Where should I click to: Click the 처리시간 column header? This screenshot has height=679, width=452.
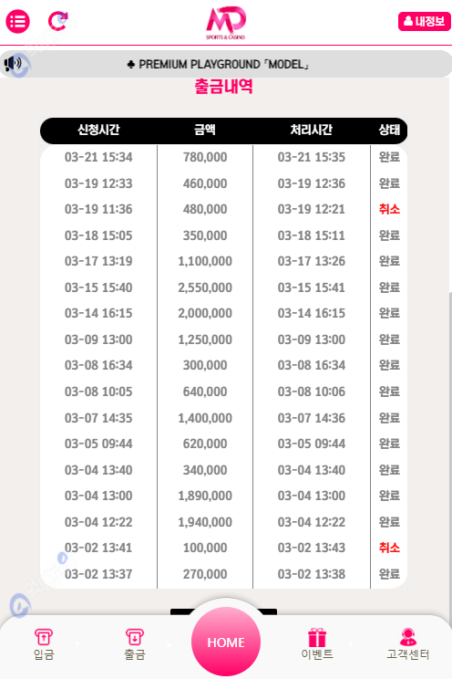click(312, 130)
